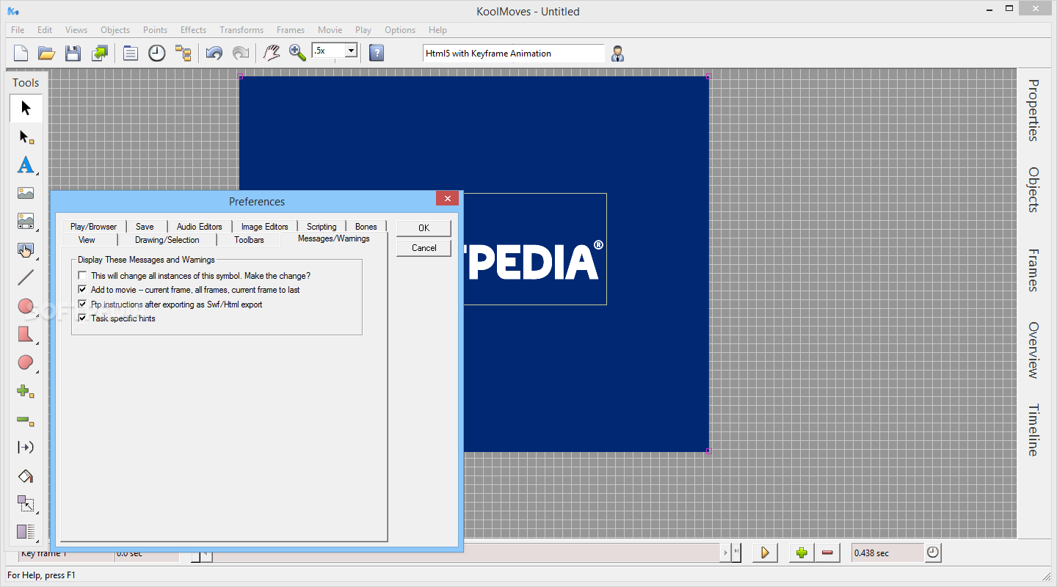1057x587 pixels.
Task: Toggle 'Ftp instructions after exporting' checkbox
Action: click(82, 304)
